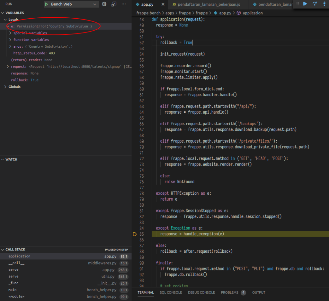Open the Problems panel tab

point(229,293)
